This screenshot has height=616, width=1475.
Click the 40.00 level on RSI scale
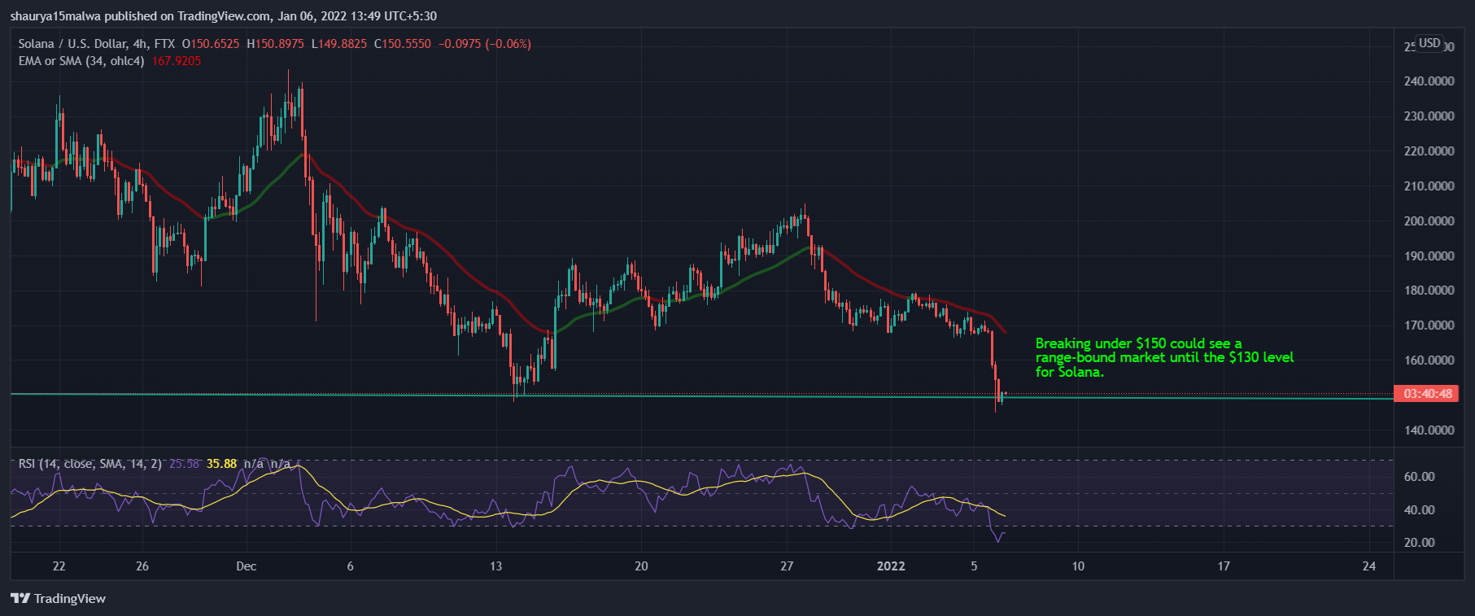[1419, 510]
